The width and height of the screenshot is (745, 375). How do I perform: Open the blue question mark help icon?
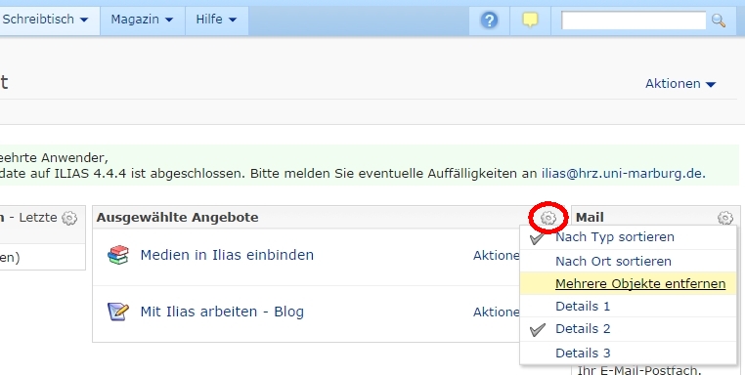point(489,21)
